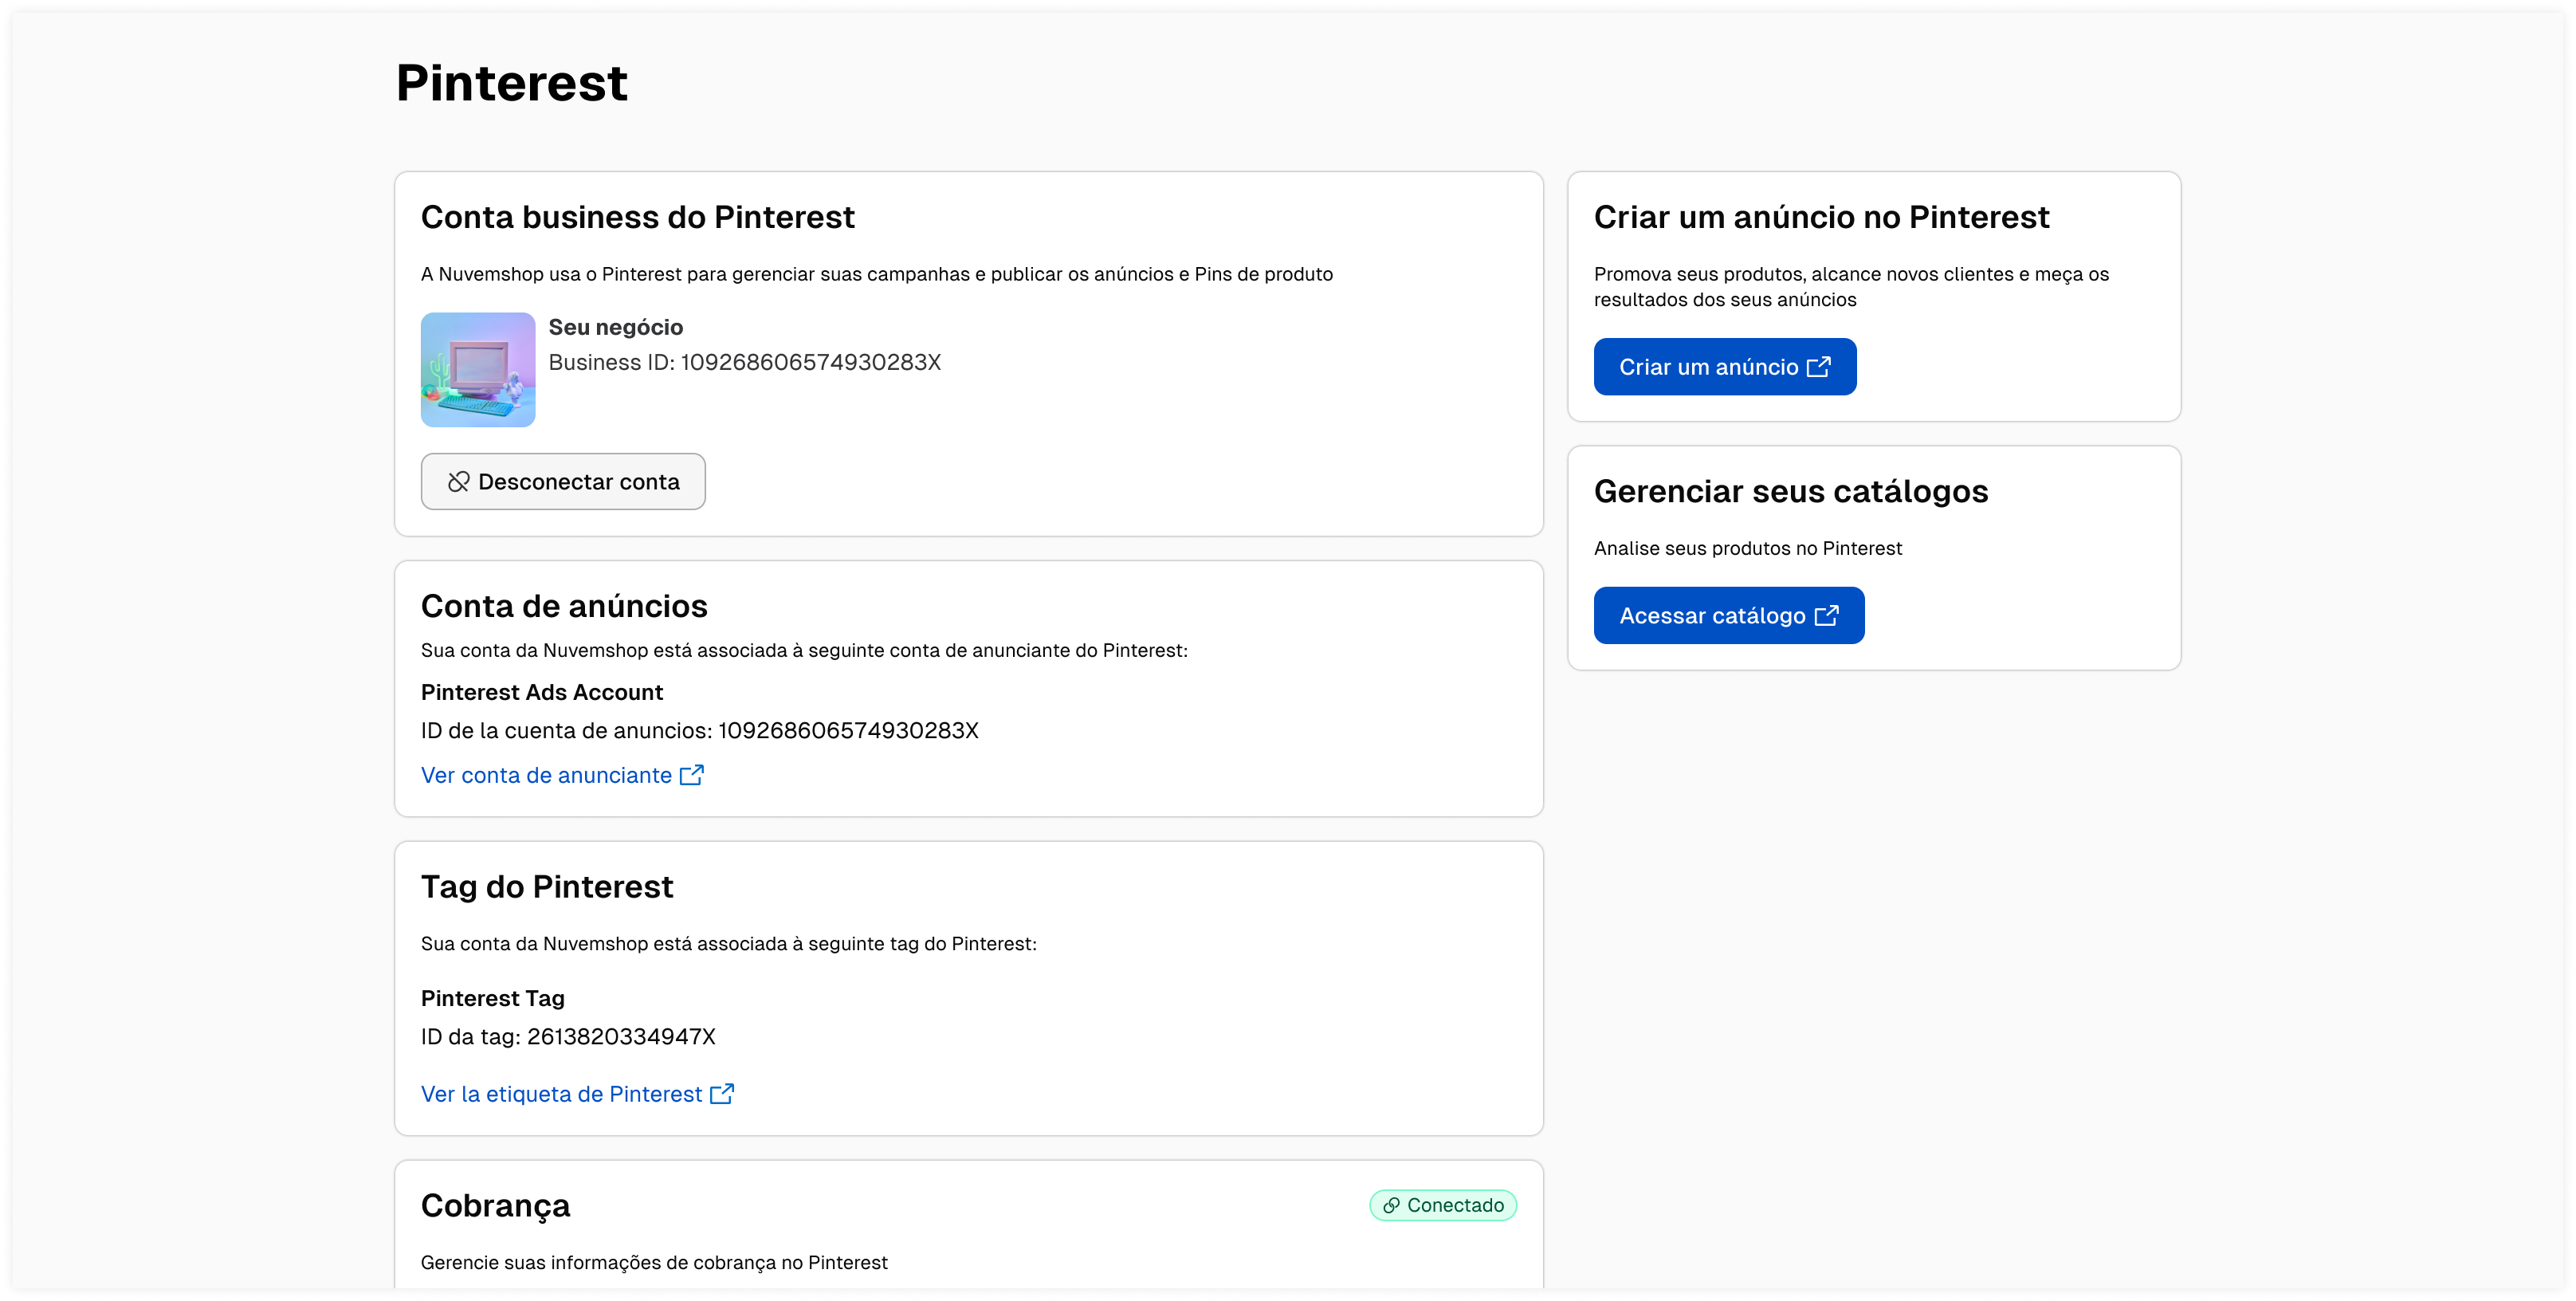Click the Desconectar conta button
2576x1301 pixels.
coord(563,482)
